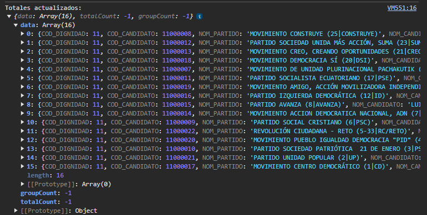The width and height of the screenshot is (427, 215).
Task: Click candidate code 11000018 value
Action: (177, 60)
